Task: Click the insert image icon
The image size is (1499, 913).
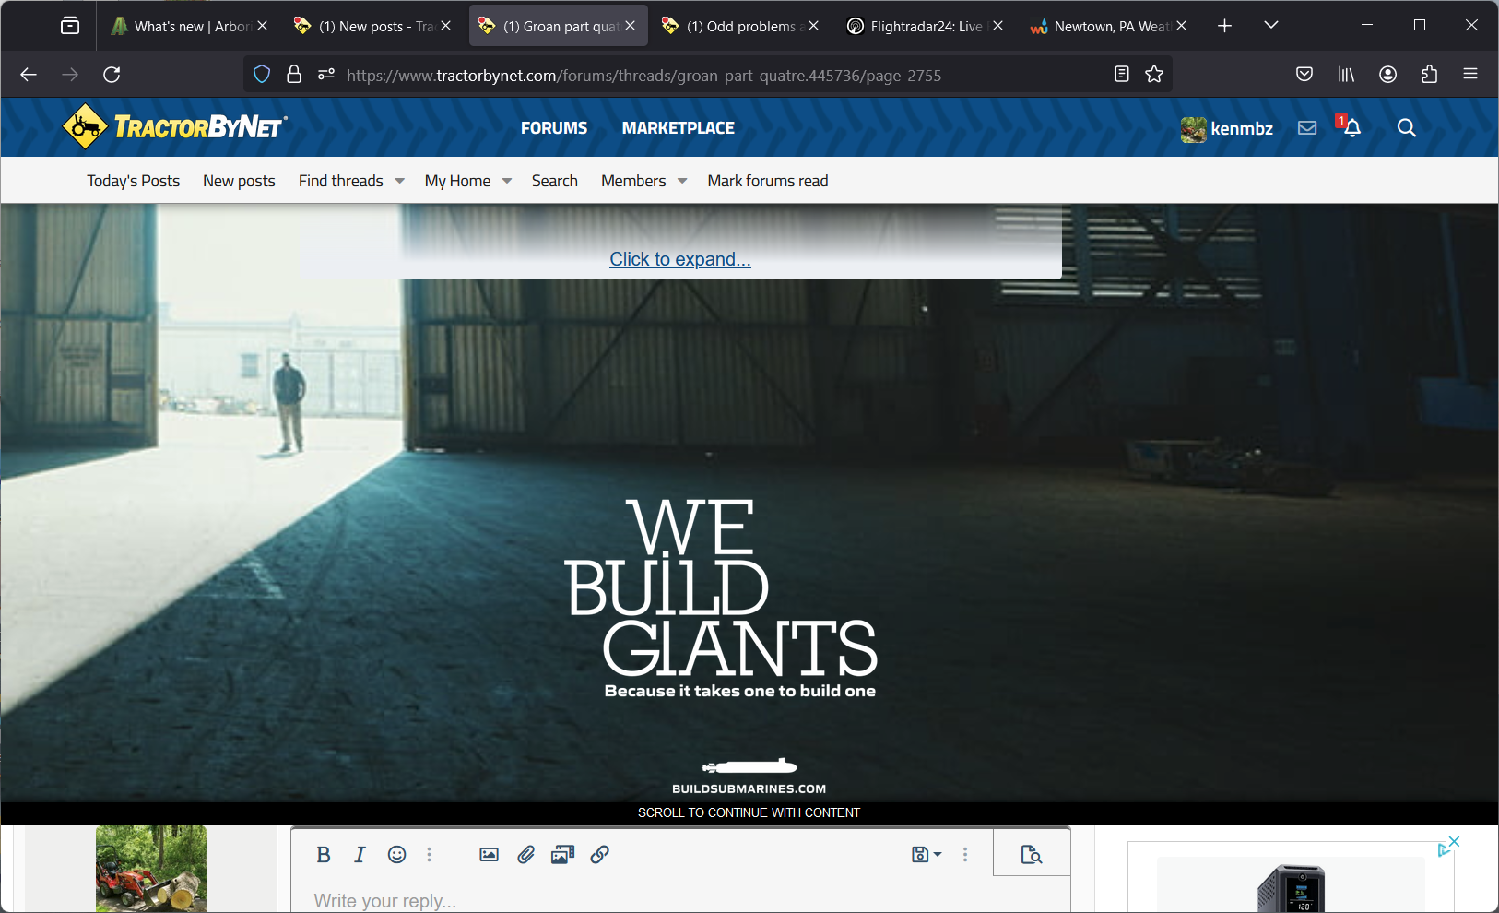Action: click(x=489, y=855)
